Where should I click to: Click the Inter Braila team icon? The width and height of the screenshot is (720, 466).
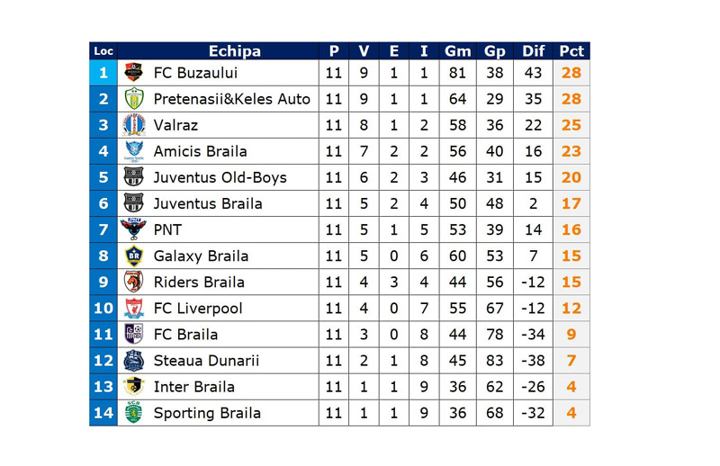(x=133, y=387)
